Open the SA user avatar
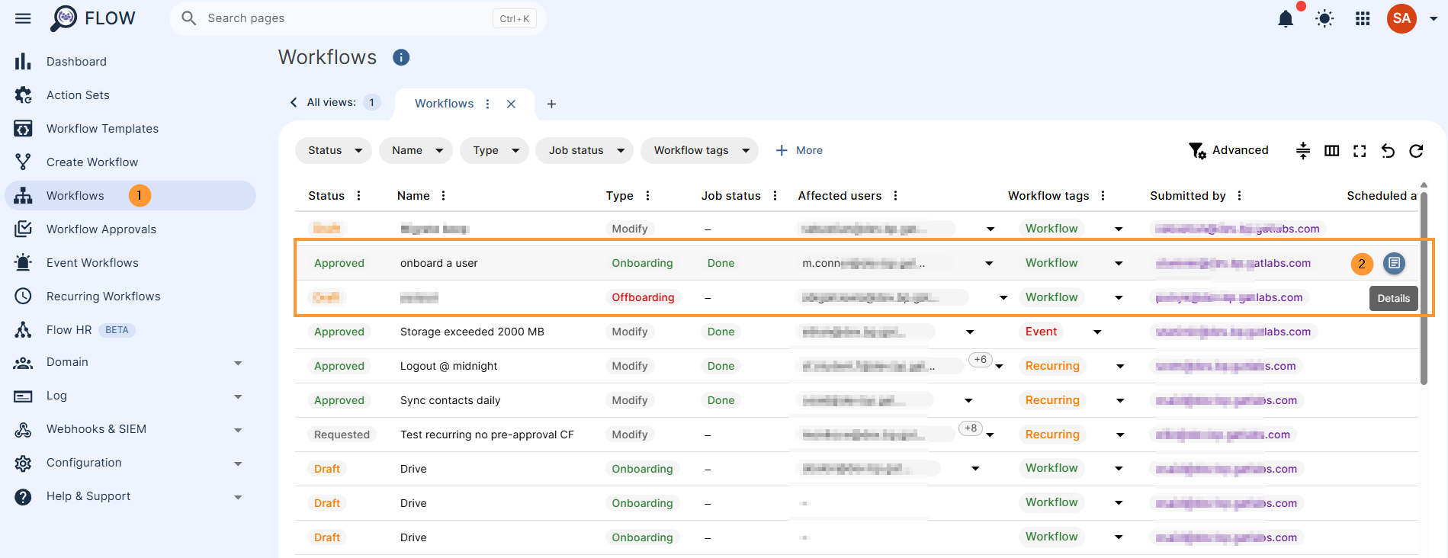 1401,18
